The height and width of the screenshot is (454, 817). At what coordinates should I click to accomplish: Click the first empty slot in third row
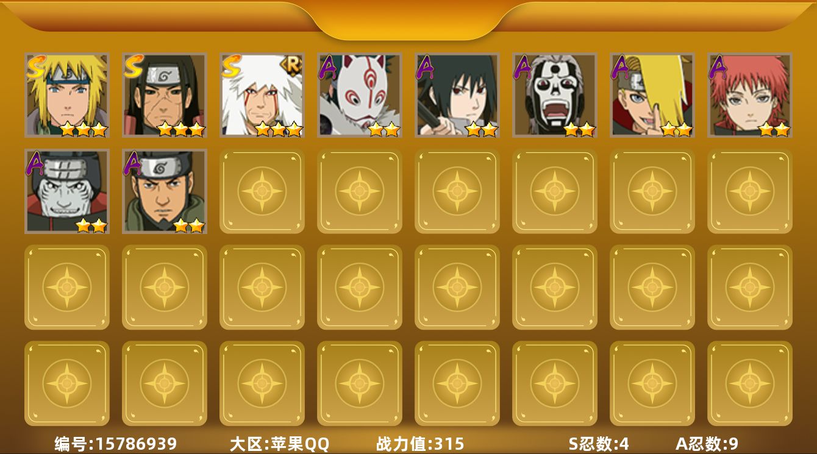tap(67, 287)
